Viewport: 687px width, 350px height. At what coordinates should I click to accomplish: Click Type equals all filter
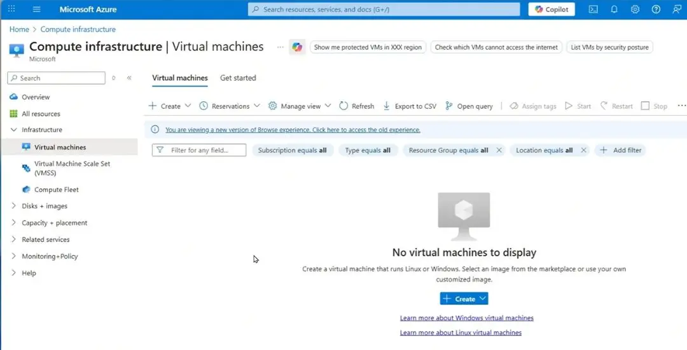point(368,150)
